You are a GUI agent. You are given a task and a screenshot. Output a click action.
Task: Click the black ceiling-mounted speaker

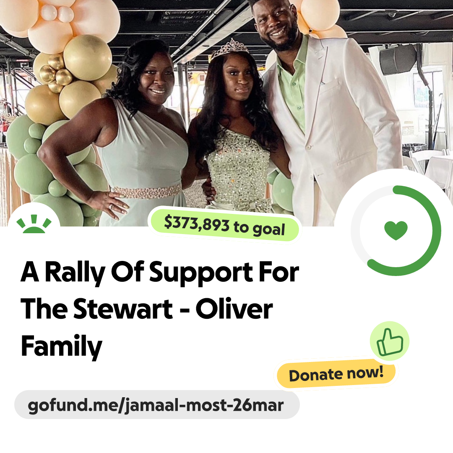point(398,60)
